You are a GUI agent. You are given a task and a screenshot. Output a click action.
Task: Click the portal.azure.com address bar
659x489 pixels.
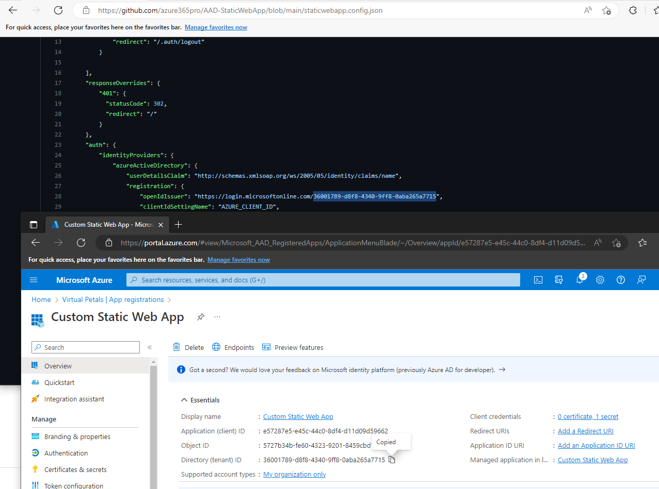(x=353, y=243)
